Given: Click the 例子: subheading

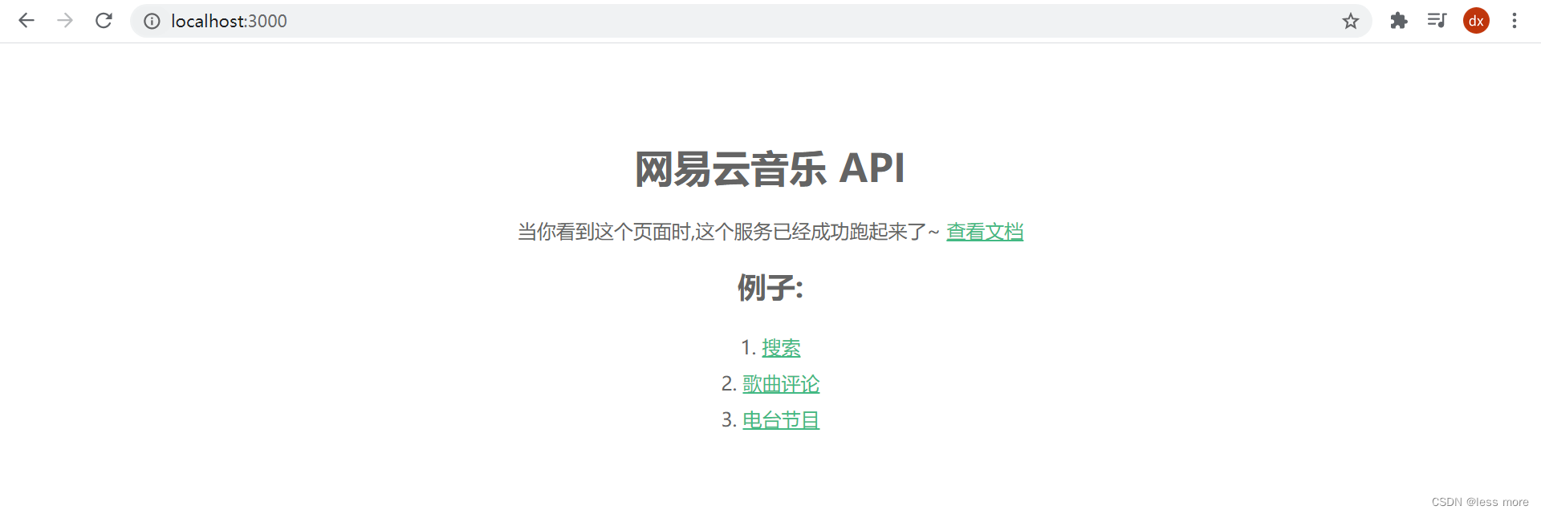Looking at the screenshot, I should (770, 287).
